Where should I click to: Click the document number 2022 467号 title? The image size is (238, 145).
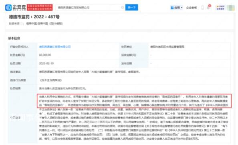34,17
